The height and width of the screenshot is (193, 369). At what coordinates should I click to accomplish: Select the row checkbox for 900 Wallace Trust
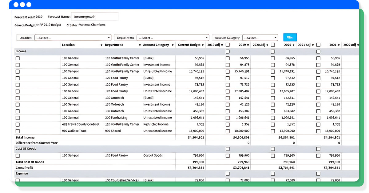[x=18, y=131]
